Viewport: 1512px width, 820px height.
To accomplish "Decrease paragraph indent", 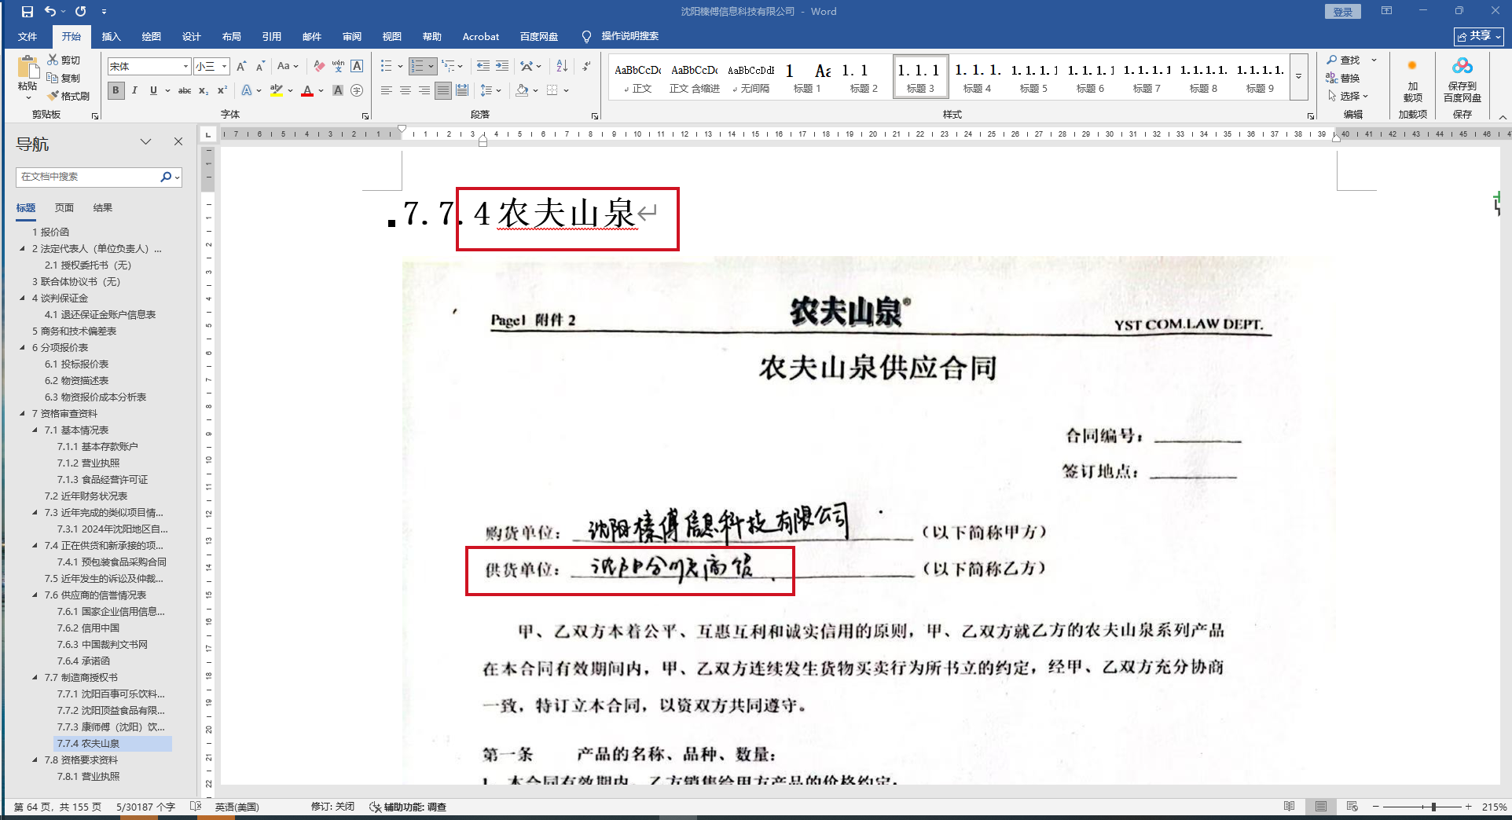I will tap(483, 66).
